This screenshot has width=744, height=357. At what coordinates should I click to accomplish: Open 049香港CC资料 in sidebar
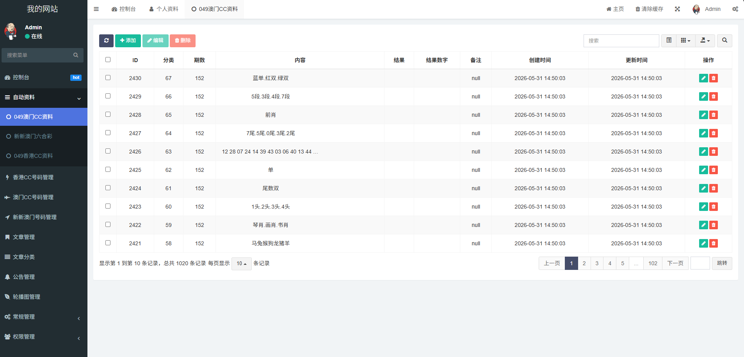[x=44, y=156]
